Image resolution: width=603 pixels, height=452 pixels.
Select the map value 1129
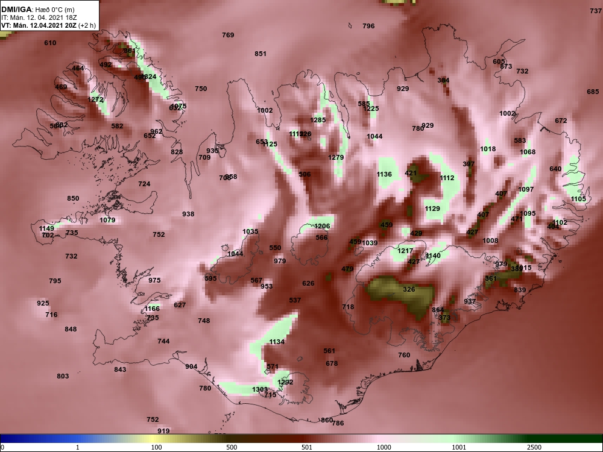click(432, 209)
